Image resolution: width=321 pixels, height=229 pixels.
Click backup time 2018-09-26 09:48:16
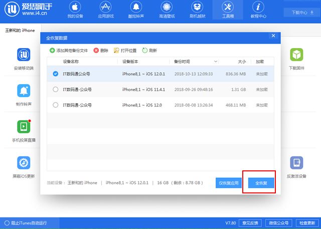tap(194, 89)
